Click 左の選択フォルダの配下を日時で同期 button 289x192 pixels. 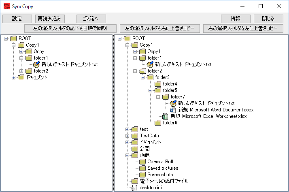(70, 28)
